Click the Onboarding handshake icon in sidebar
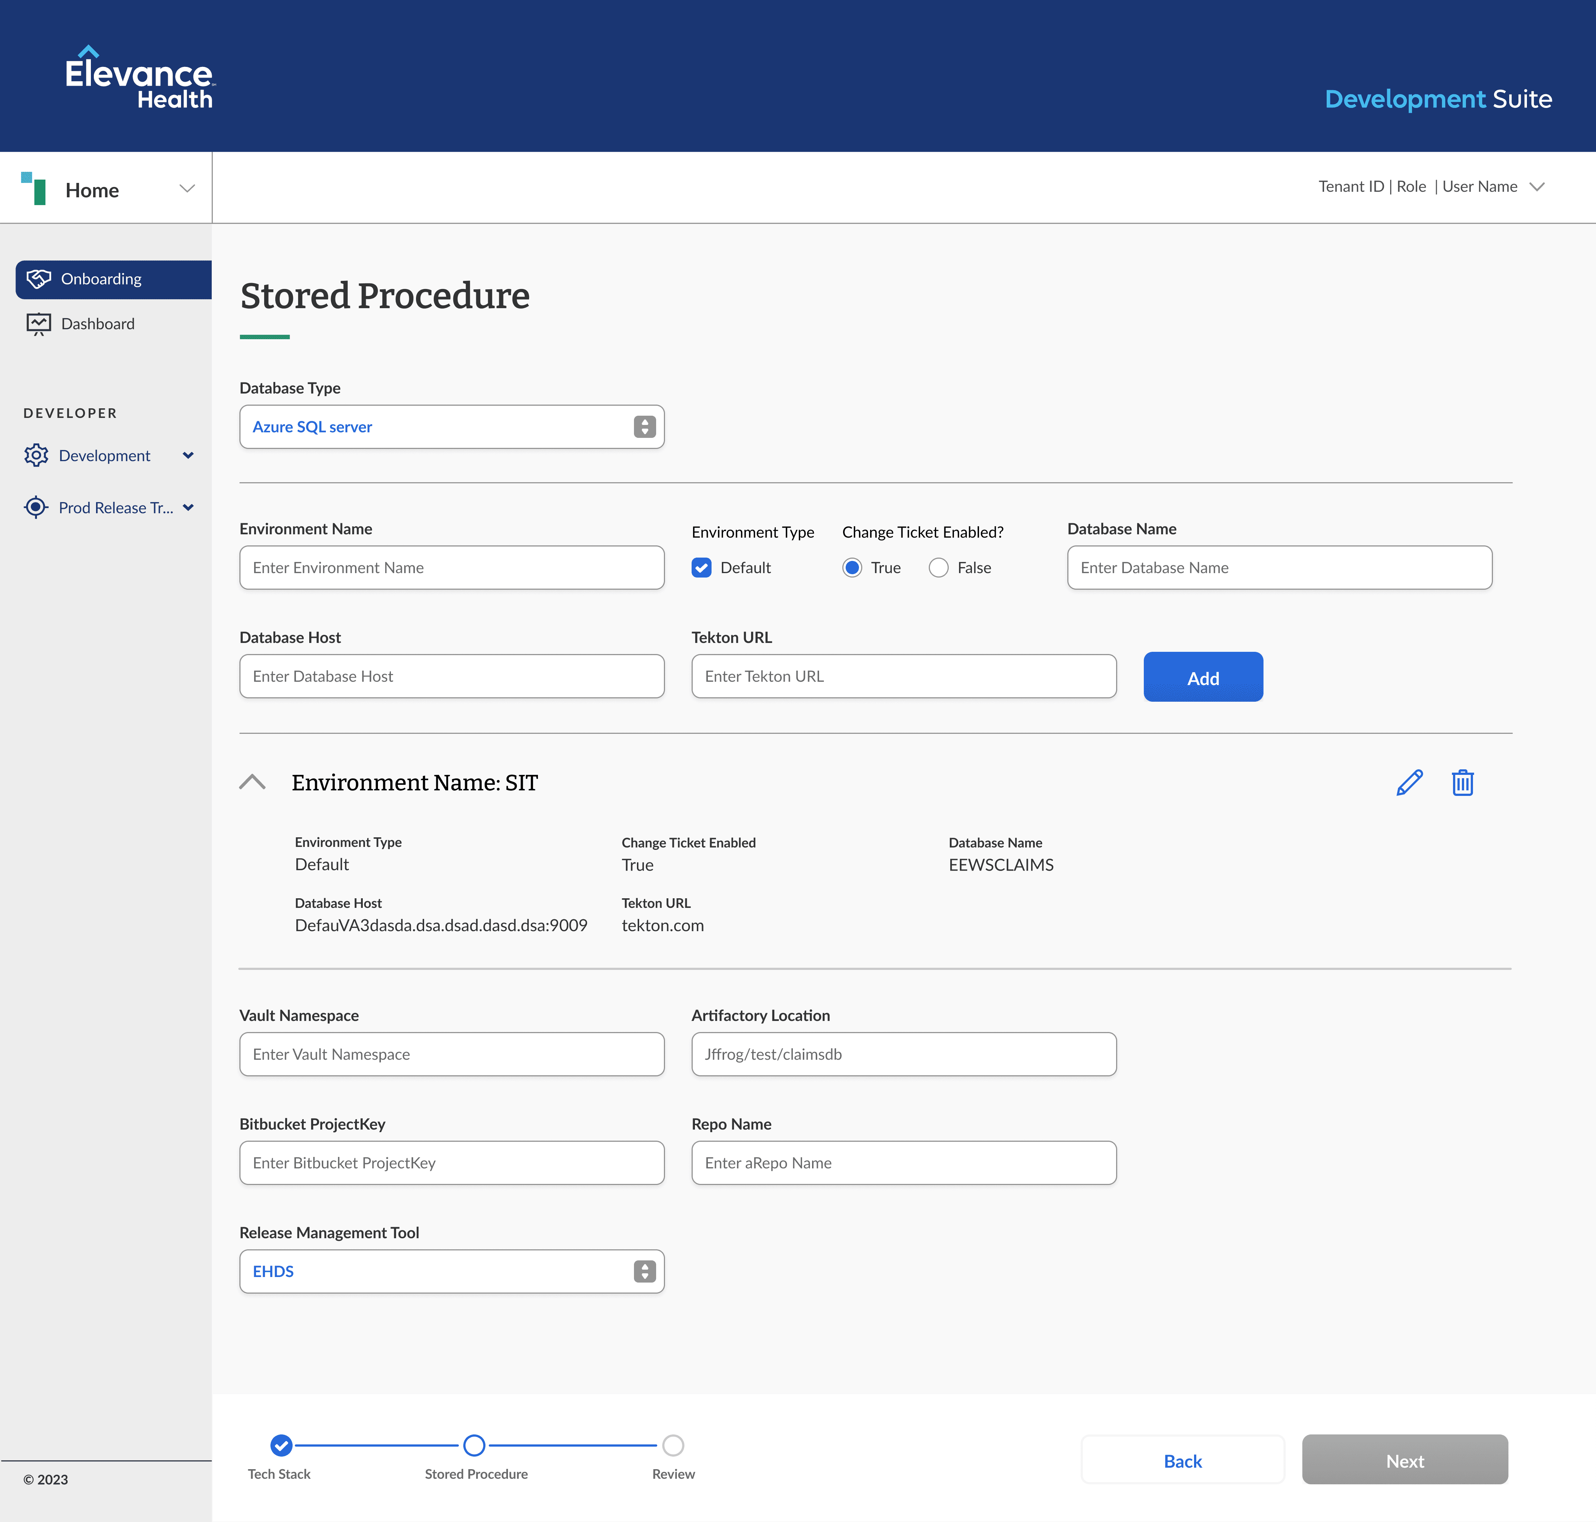This screenshot has height=1522, width=1596. 38,279
